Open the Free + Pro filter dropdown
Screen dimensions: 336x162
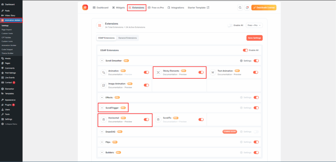(254, 25)
